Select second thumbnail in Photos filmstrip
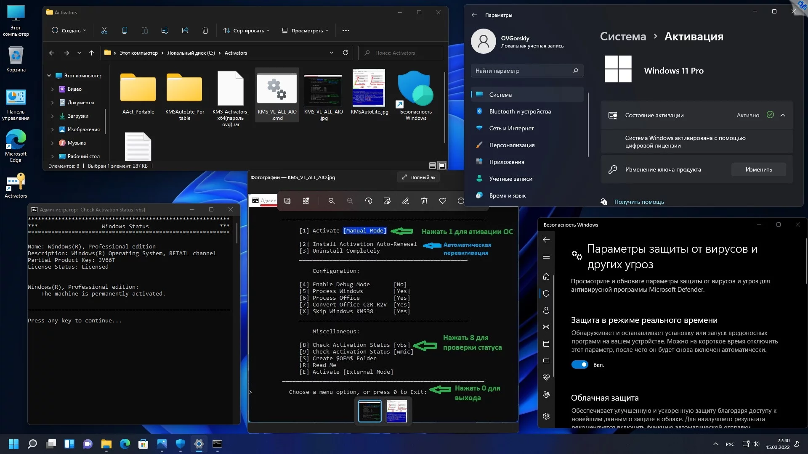This screenshot has width=808, height=454. coord(396,411)
